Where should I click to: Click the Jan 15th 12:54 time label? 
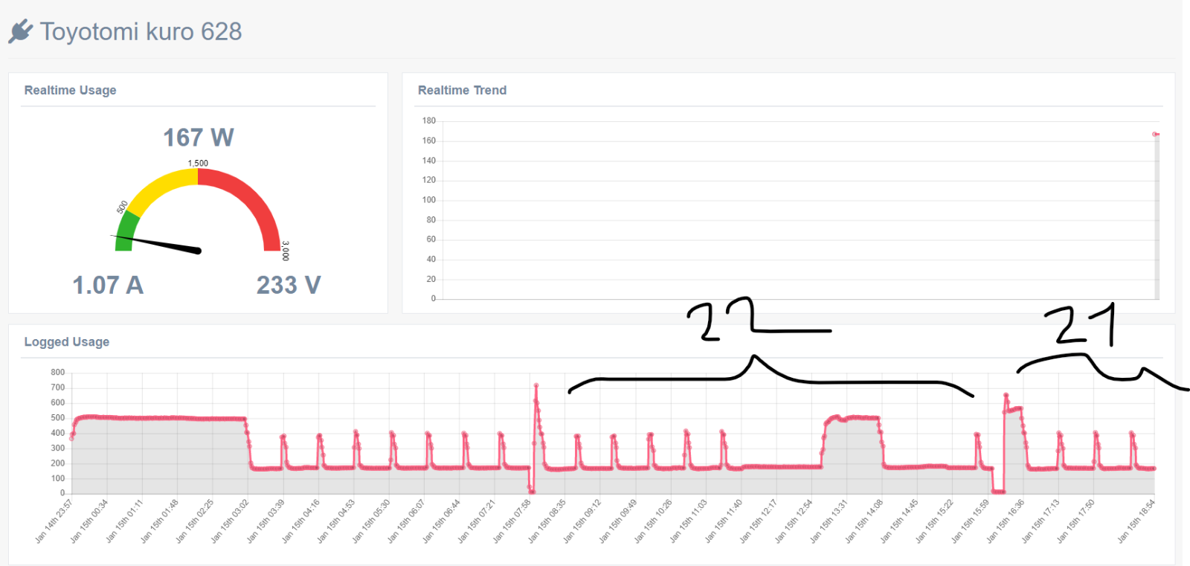[794, 521]
